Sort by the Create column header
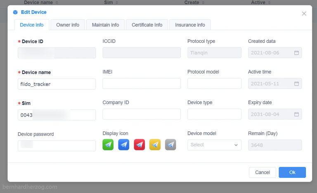 [x=194, y=2]
